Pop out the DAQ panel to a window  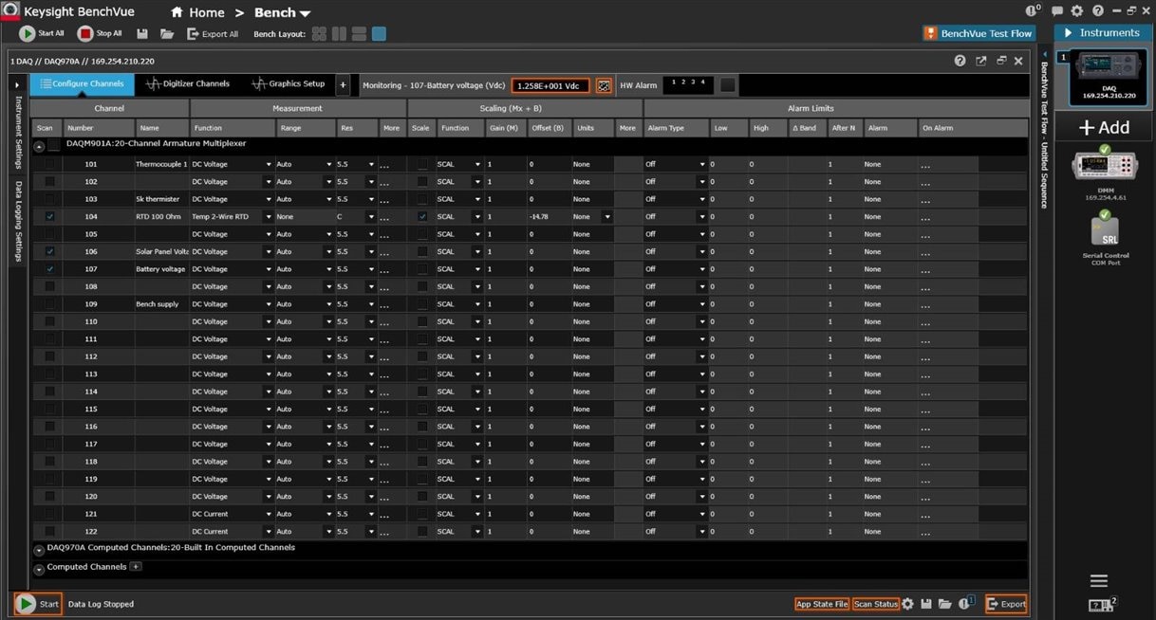980,61
